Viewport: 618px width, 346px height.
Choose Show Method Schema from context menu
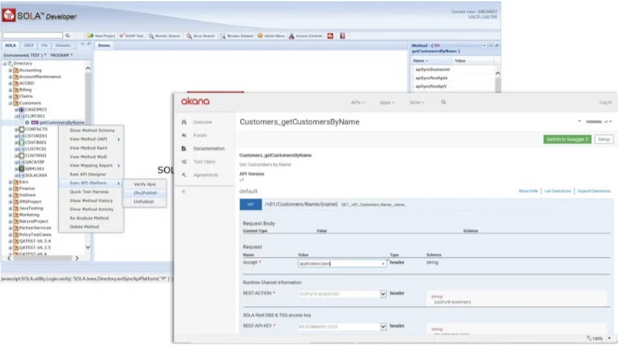pos(92,130)
